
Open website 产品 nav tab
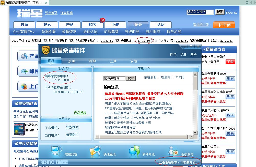pyautogui.click(x=70, y=25)
